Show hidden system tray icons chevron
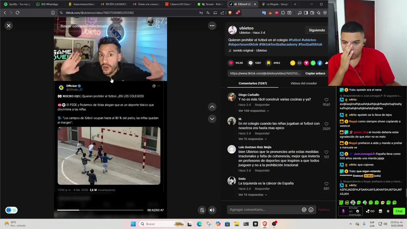Screen dimensions: 407x229 (x=351, y=224)
